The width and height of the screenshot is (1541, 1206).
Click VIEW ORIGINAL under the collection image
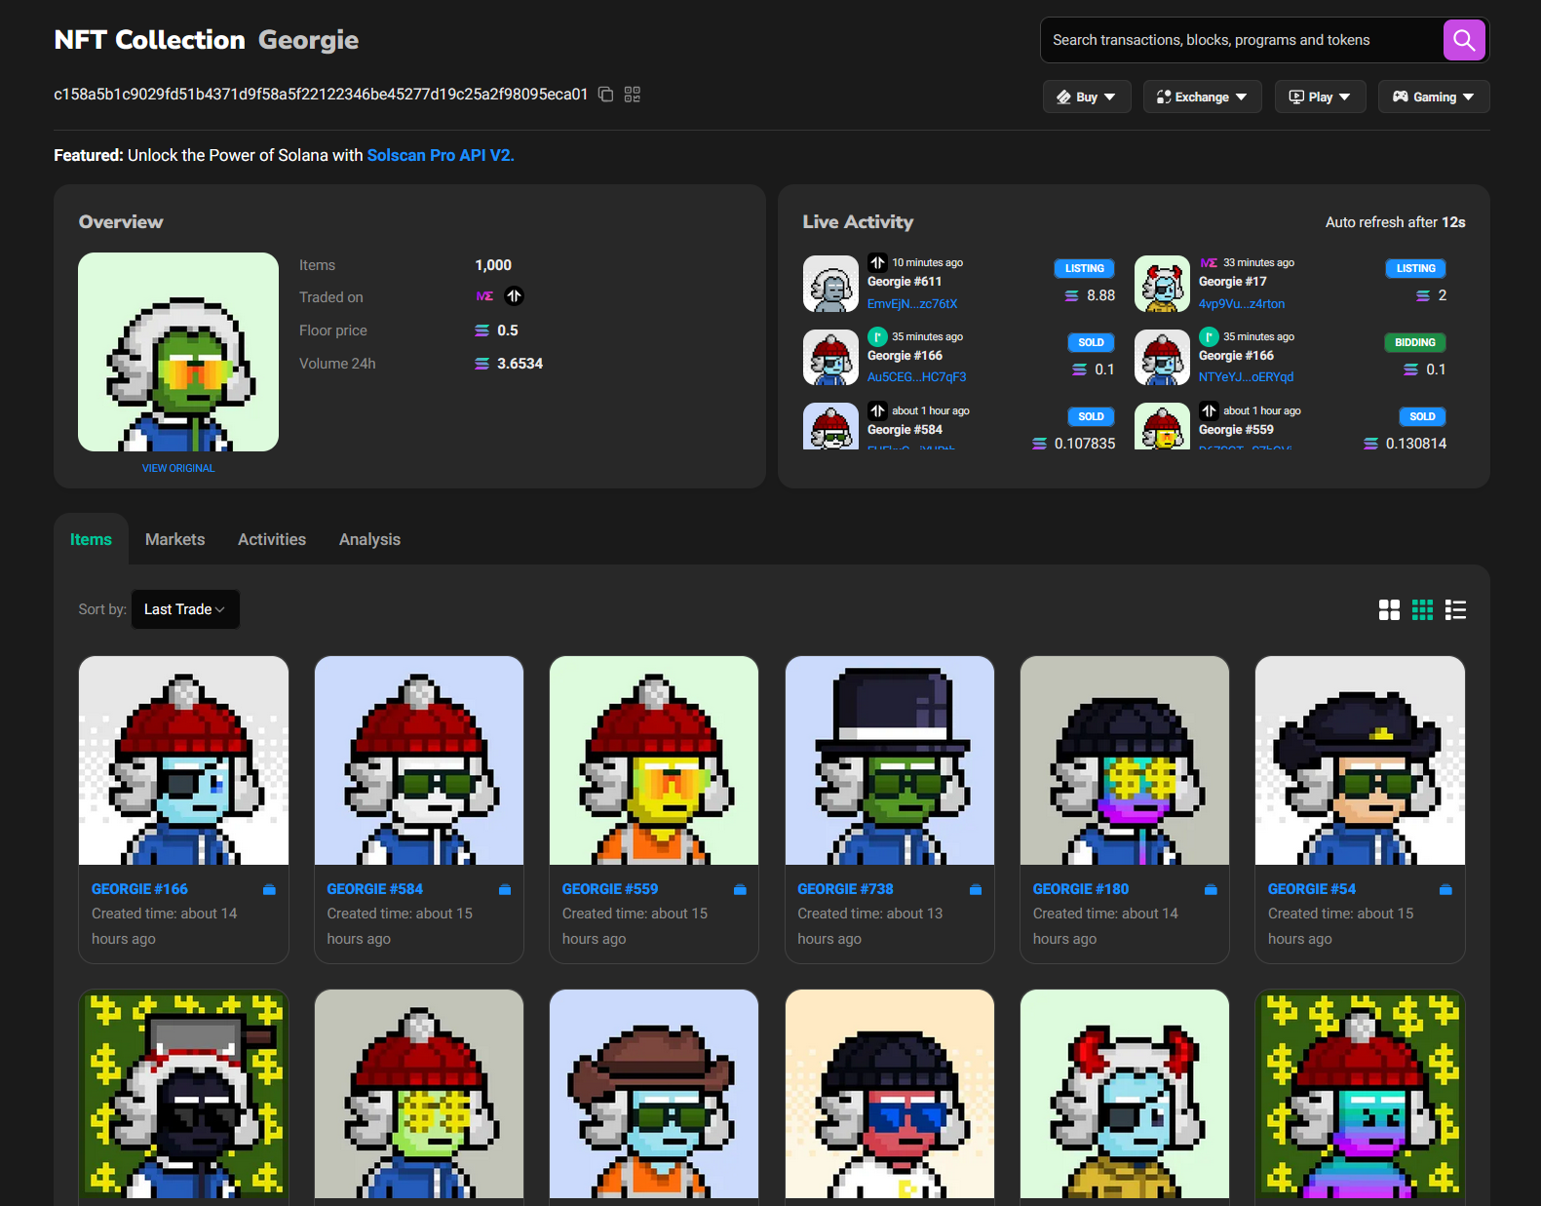click(178, 468)
